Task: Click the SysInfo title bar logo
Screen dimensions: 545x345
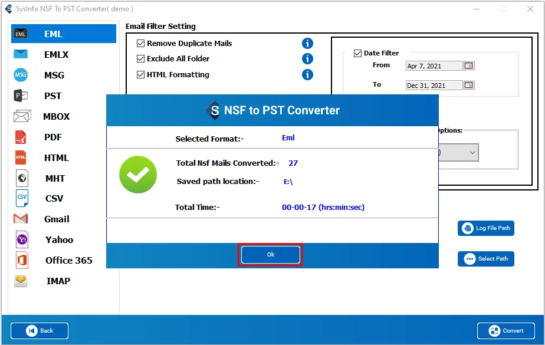Action: (9, 9)
